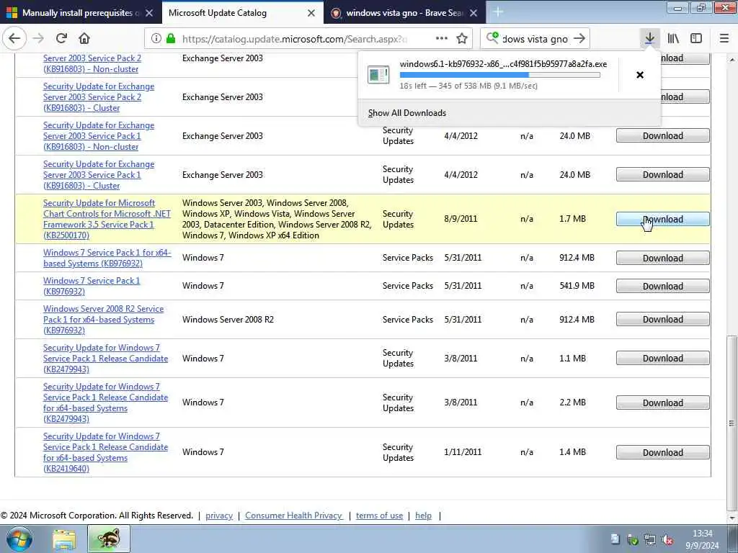
Task: Open the Windows Start orb
Action: (x=19, y=539)
